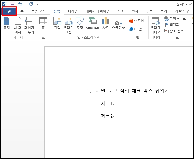Open the 스토어 apps store
This screenshot has height=159, width=194.
pyautogui.click(x=136, y=21)
